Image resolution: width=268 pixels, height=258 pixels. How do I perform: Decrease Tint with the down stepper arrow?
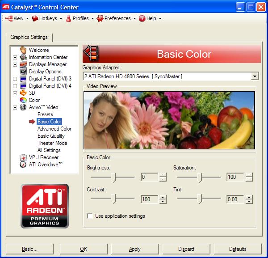(249, 202)
